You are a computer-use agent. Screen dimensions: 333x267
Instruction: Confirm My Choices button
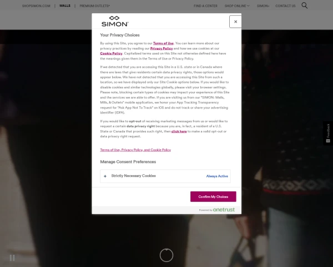pyautogui.click(x=213, y=196)
